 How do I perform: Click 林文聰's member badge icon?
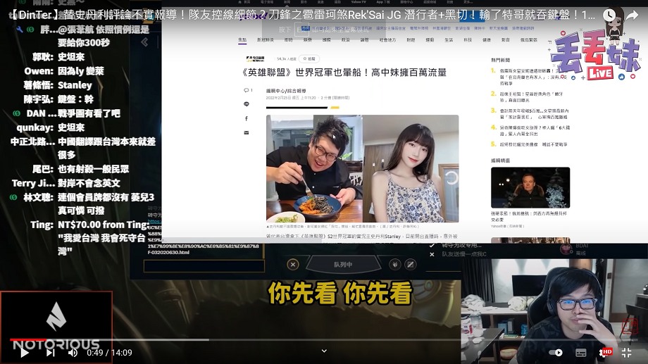click(x=13, y=198)
